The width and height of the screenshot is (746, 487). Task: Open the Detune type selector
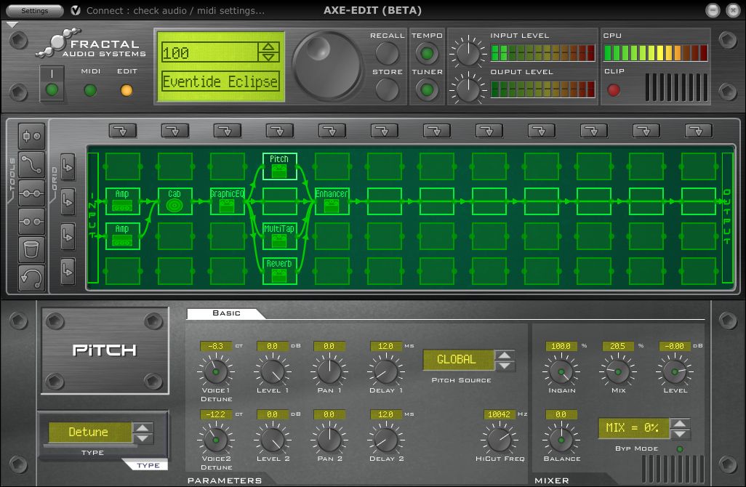[89, 432]
